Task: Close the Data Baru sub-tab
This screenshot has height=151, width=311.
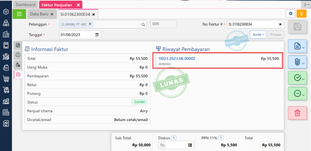Action: click(x=52, y=14)
